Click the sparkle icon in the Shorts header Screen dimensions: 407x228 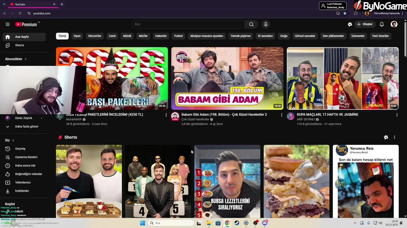coord(386,137)
